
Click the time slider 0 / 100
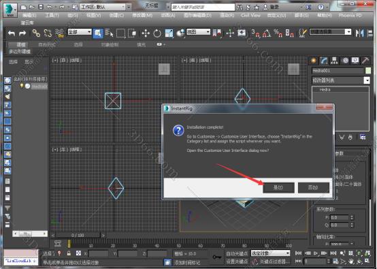click(x=78, y=235)
